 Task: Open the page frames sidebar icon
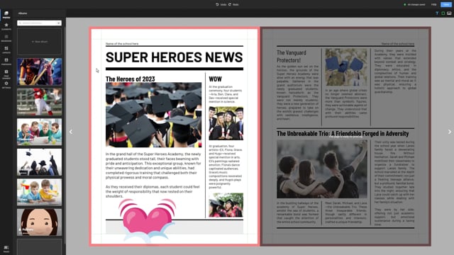click(6, 74)
